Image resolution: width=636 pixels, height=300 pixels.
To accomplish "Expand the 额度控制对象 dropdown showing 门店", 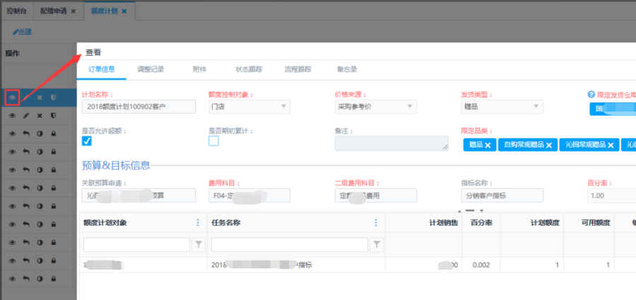I will (x=249, y=107).
